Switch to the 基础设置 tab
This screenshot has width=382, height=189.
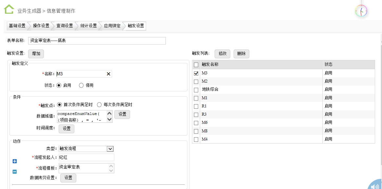point(17,26)
